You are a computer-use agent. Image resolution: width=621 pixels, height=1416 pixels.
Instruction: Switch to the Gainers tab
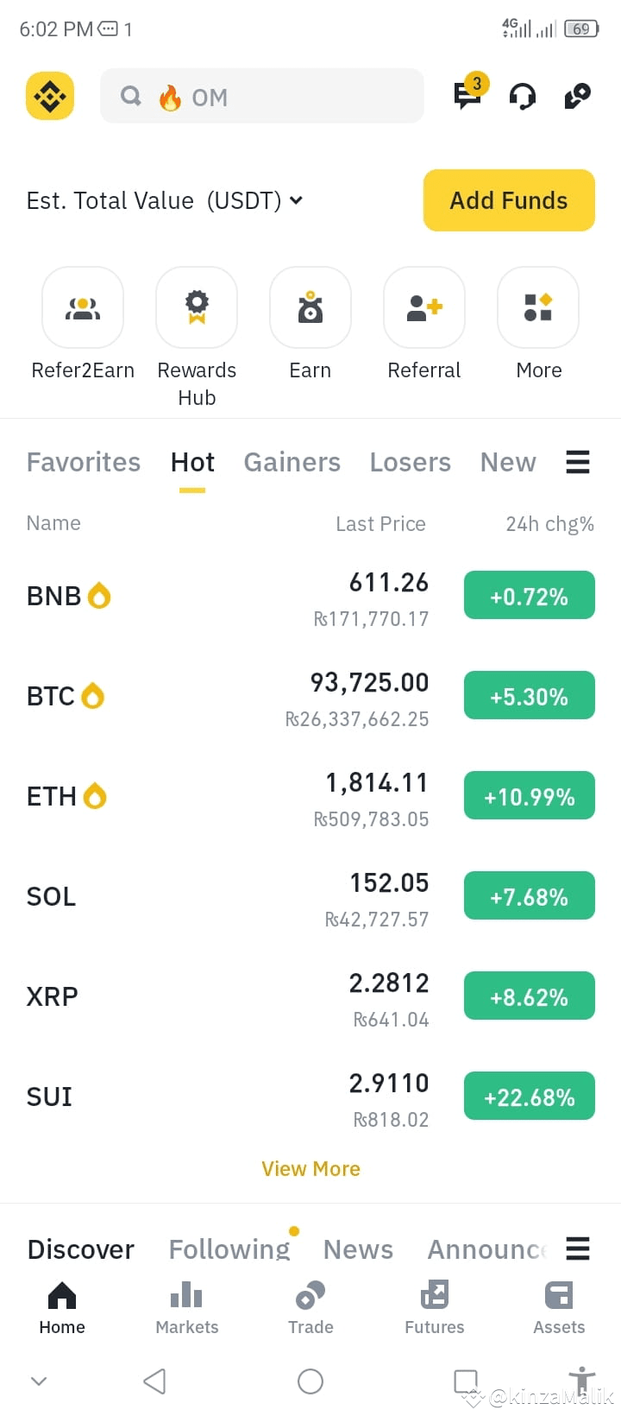click(x=292, y=463)
